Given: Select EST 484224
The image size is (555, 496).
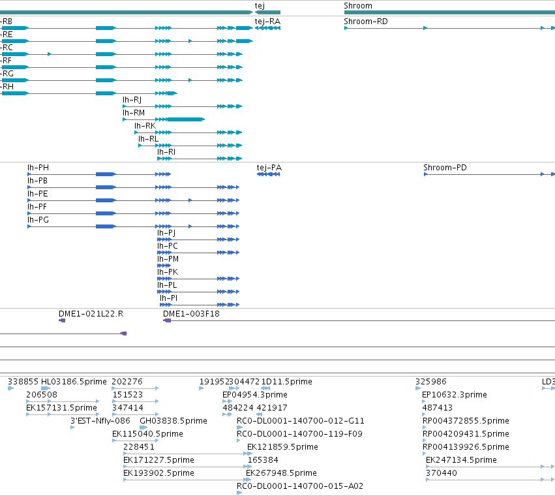Looking at the screenshot, I should (238, 408).
